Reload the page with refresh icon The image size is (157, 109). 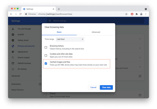point(20,14)
